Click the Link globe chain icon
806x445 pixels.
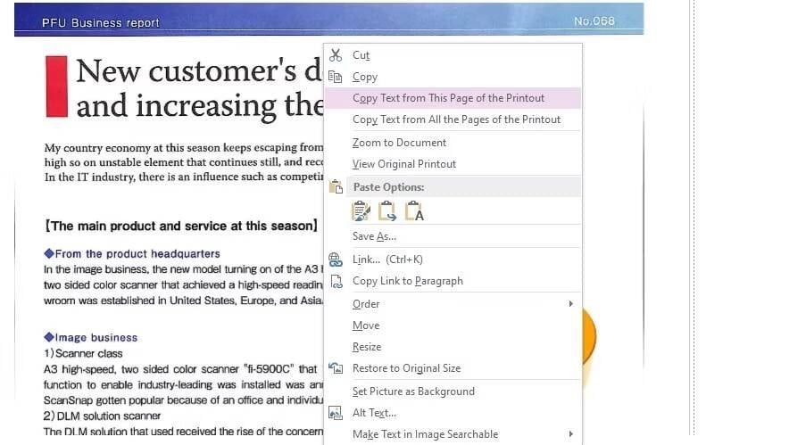(x=336, y=260)
